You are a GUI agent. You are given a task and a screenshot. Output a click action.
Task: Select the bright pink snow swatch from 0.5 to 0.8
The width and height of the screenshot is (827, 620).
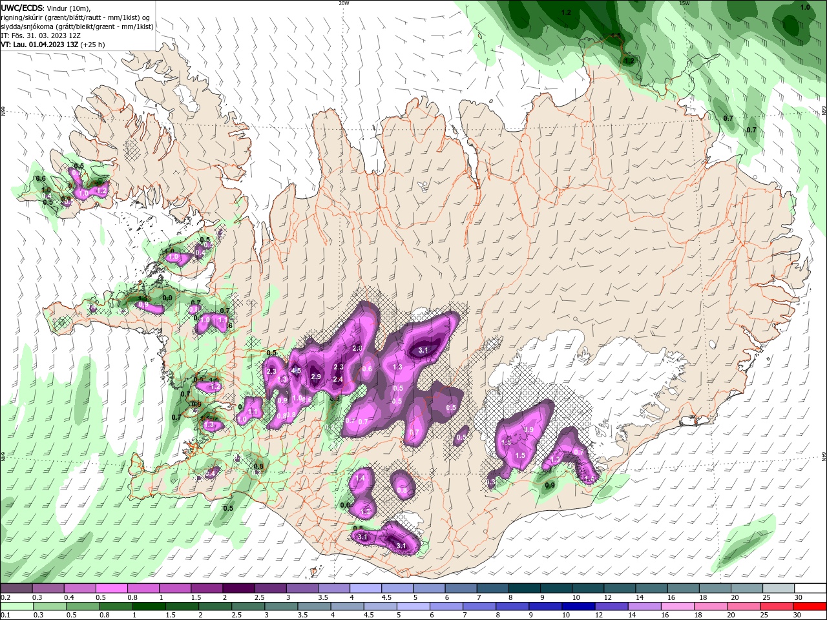[111, 588]
